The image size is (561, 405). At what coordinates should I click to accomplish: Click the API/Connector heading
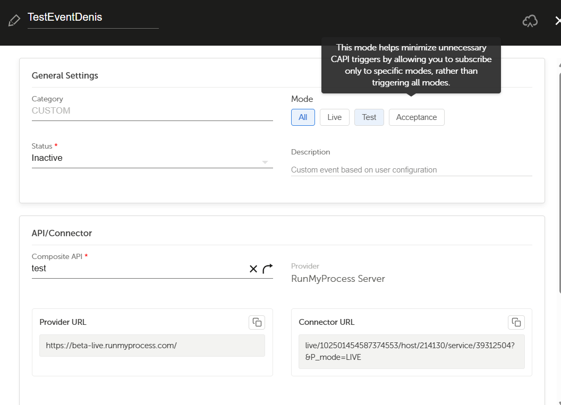(x=62, y=234)
